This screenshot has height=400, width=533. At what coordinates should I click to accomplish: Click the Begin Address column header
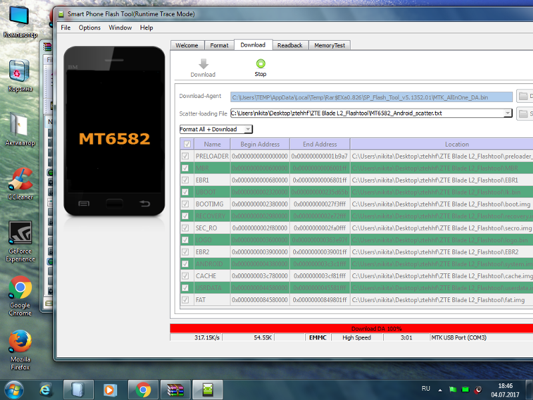tap(260, 144)
